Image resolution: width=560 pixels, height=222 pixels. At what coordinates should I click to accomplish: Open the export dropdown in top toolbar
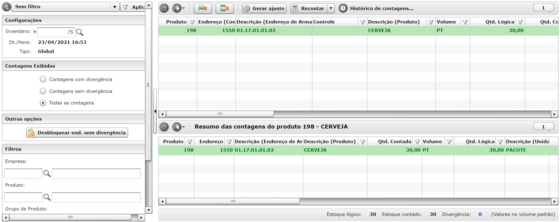coord(179,8)
